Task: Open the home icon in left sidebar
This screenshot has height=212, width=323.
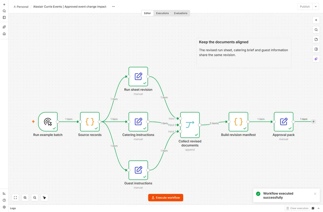Action: pos(4,34)
